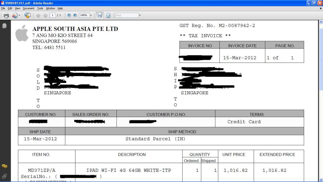Zoom in with the plus icon

[x=75, y=15]
